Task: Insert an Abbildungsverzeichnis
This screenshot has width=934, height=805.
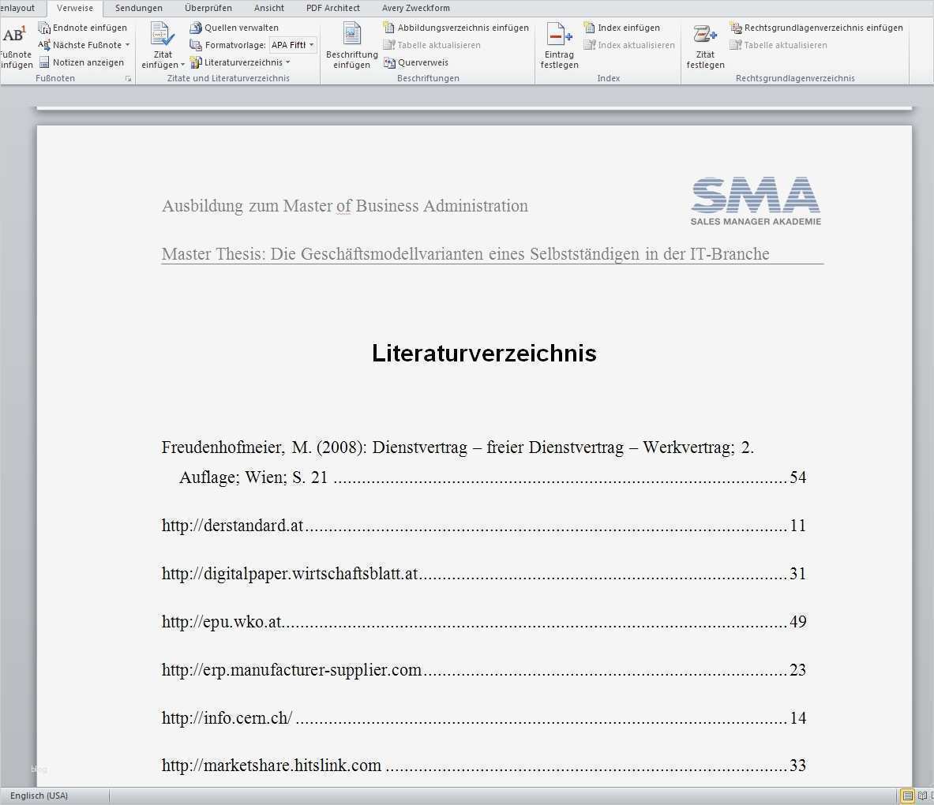Action: point(458,27)
